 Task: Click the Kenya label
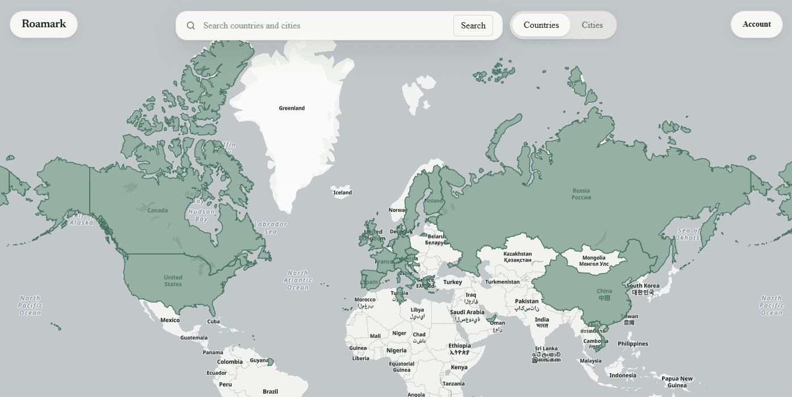(459, 367)
